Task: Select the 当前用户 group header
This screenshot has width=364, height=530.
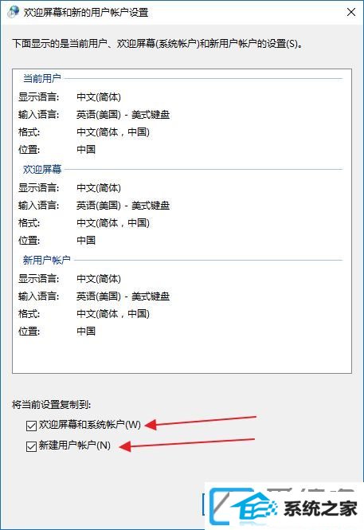Action: click(42, 78)
